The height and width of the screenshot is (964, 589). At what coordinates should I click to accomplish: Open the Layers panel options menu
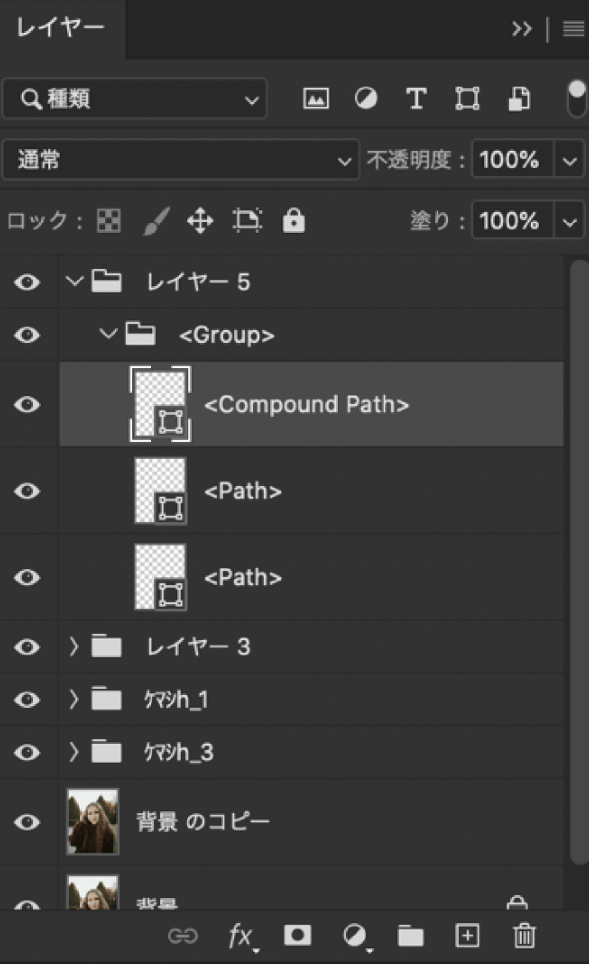[573, 29]
